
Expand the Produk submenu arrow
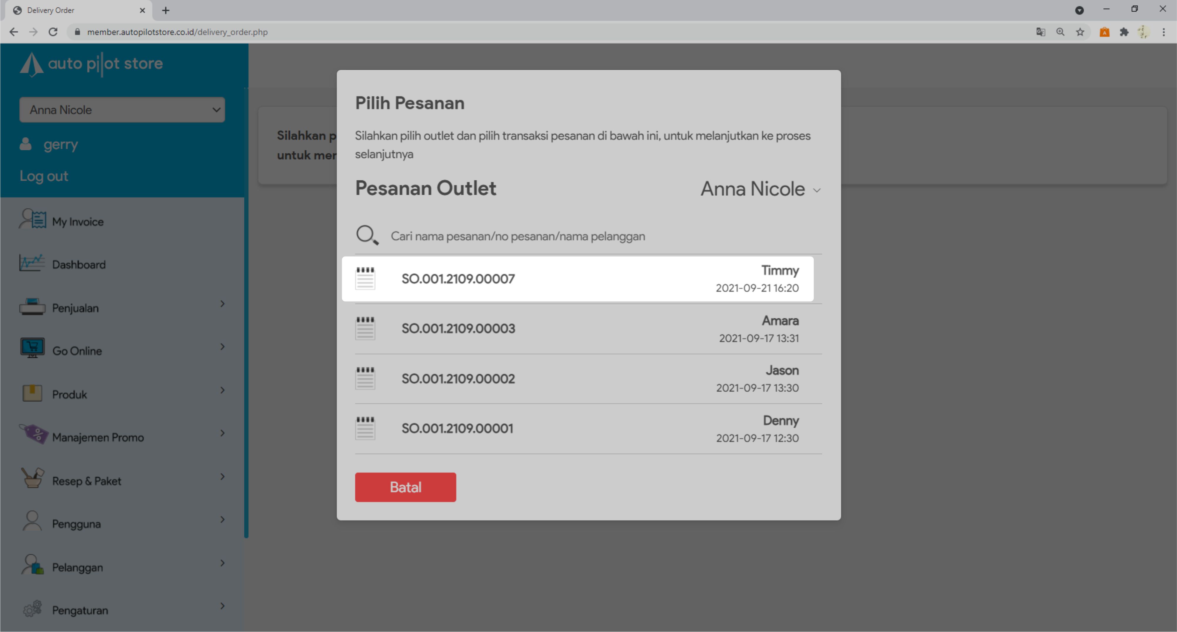click(x=222, y=390)
